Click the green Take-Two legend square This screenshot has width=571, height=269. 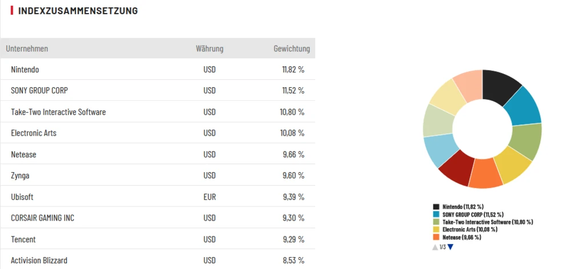[436, 222]
